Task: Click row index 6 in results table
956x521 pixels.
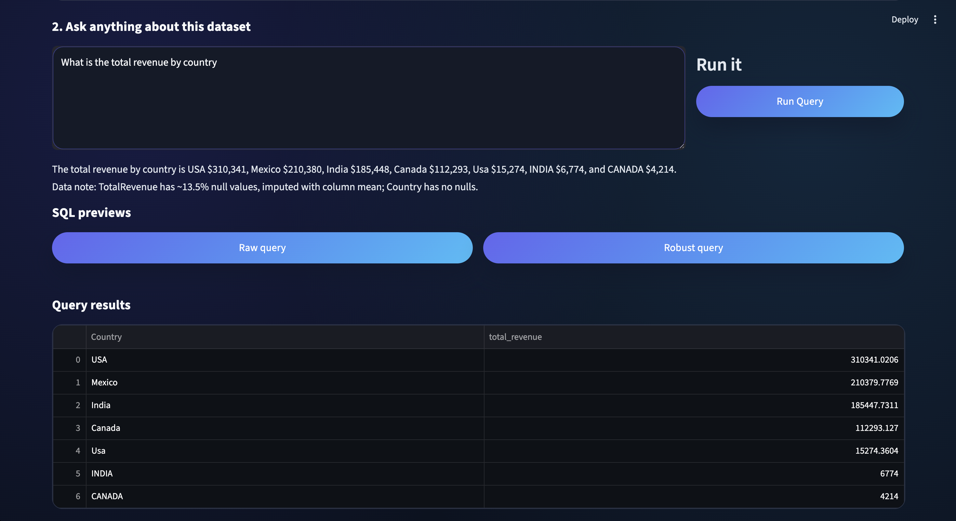Action: click(70, 496)
